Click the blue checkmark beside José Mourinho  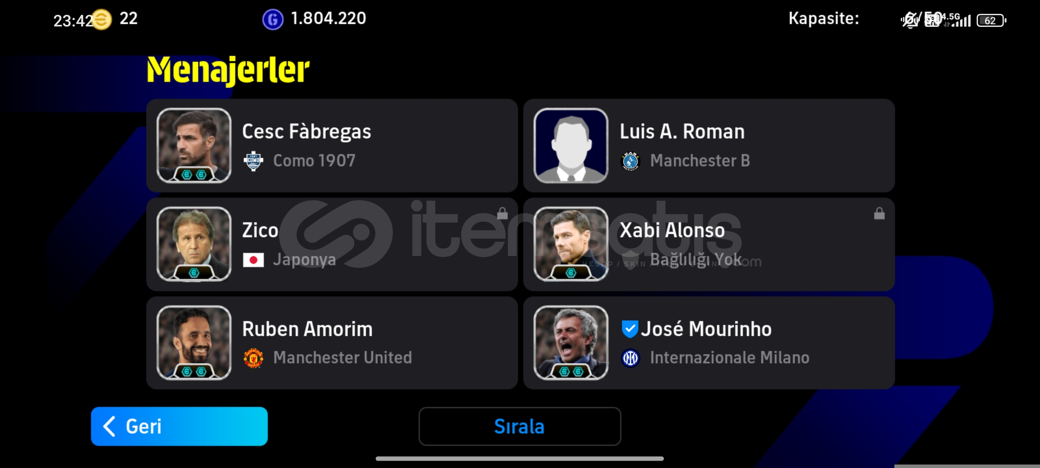pos(630,329)
